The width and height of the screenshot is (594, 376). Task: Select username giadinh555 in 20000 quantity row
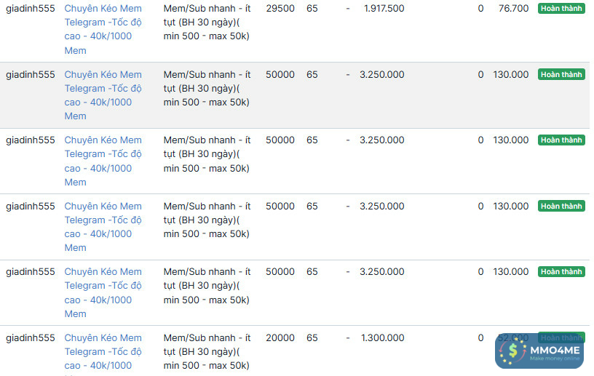point(31,338)
